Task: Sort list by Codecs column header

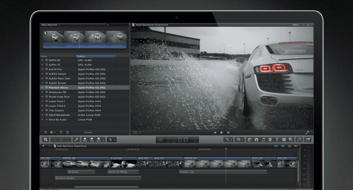Action: tap(96, 56)
